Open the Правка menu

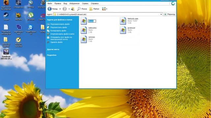58,3
